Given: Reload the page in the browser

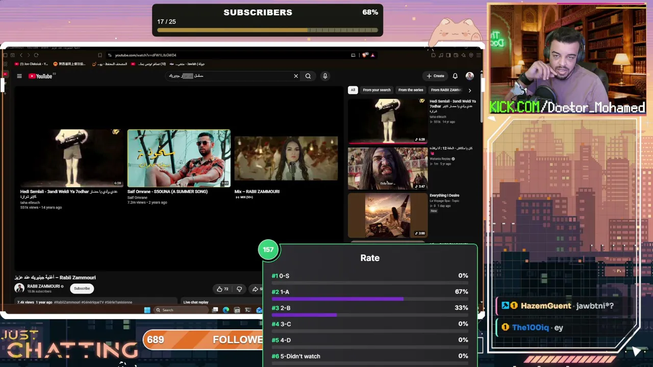Looking at the screenshot, I should [x=36, y=55].
